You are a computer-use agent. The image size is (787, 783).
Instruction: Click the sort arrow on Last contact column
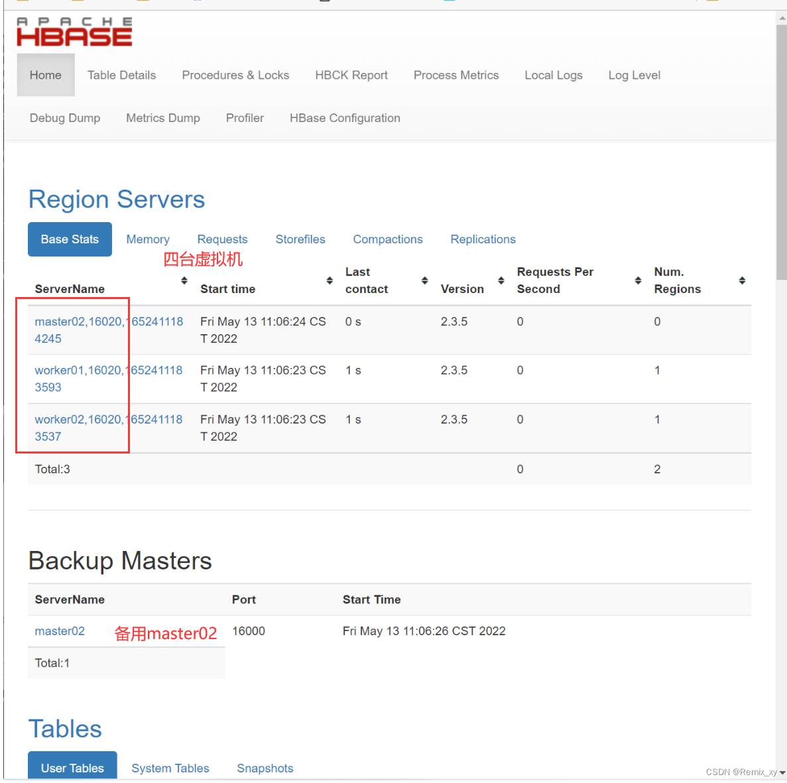coord(424,280)
